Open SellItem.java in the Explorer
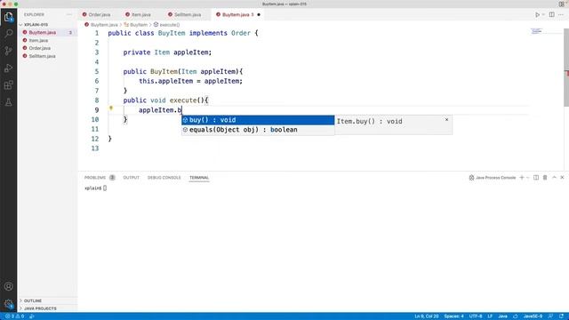Viewport: 569px width, 320px height. 42,56
